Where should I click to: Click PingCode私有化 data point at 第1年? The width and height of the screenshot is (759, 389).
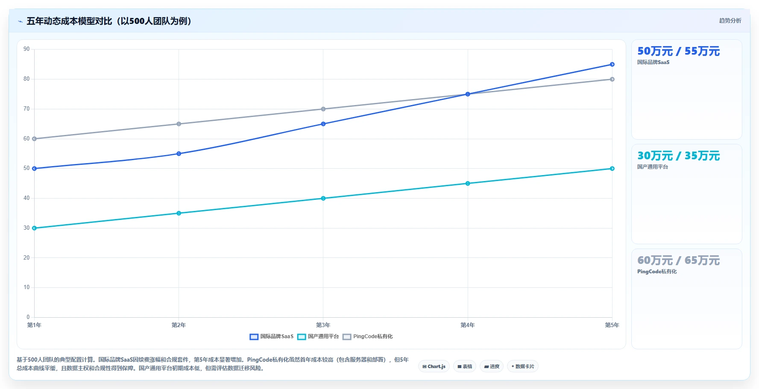click(x=35, y=139)
